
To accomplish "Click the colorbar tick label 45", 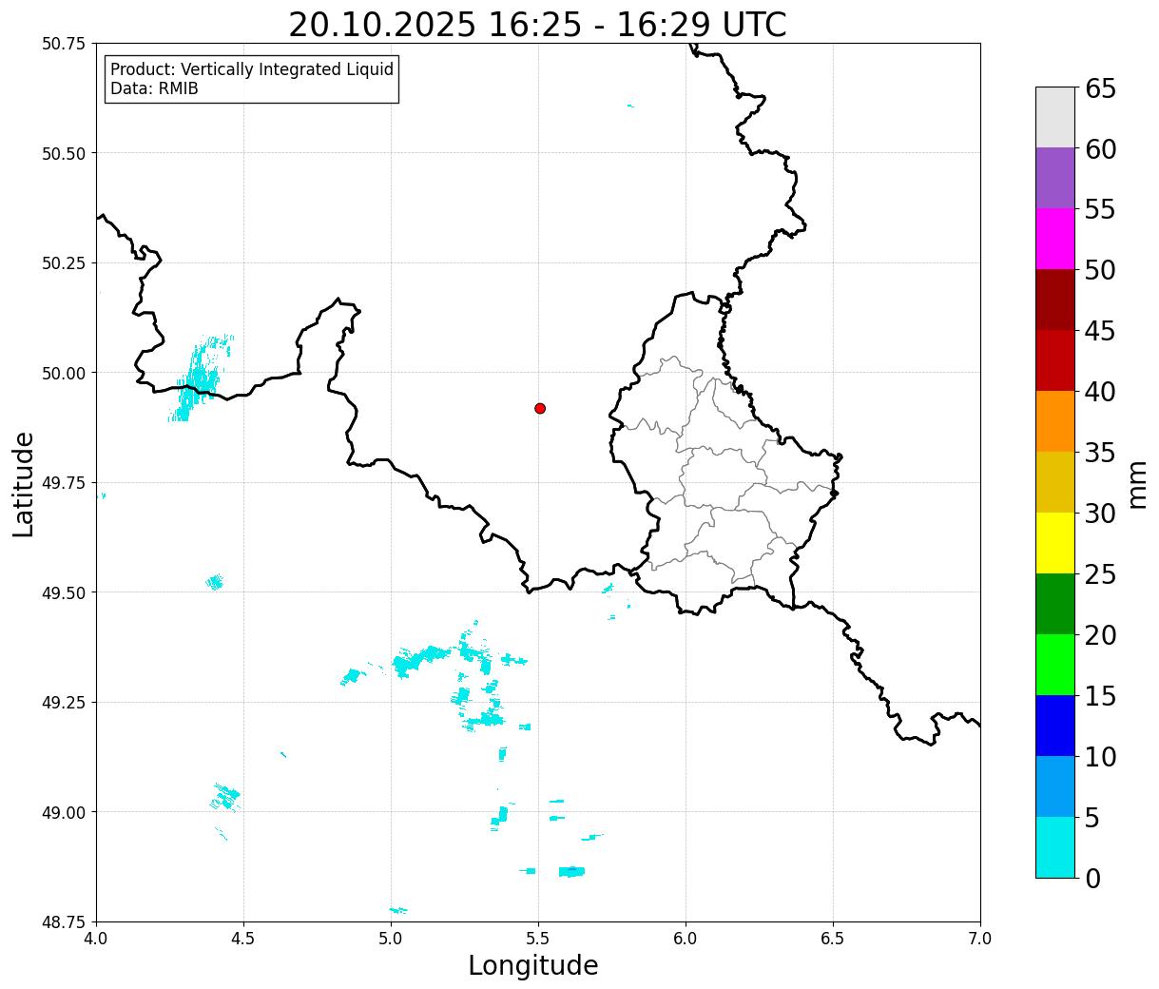I will [x=1100, y=332].
